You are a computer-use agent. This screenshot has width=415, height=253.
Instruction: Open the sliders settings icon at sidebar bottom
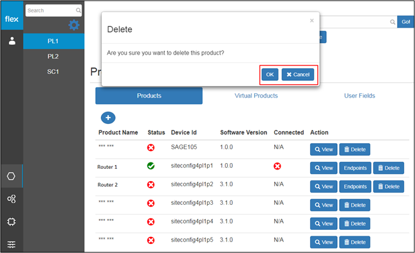[12, 244]
